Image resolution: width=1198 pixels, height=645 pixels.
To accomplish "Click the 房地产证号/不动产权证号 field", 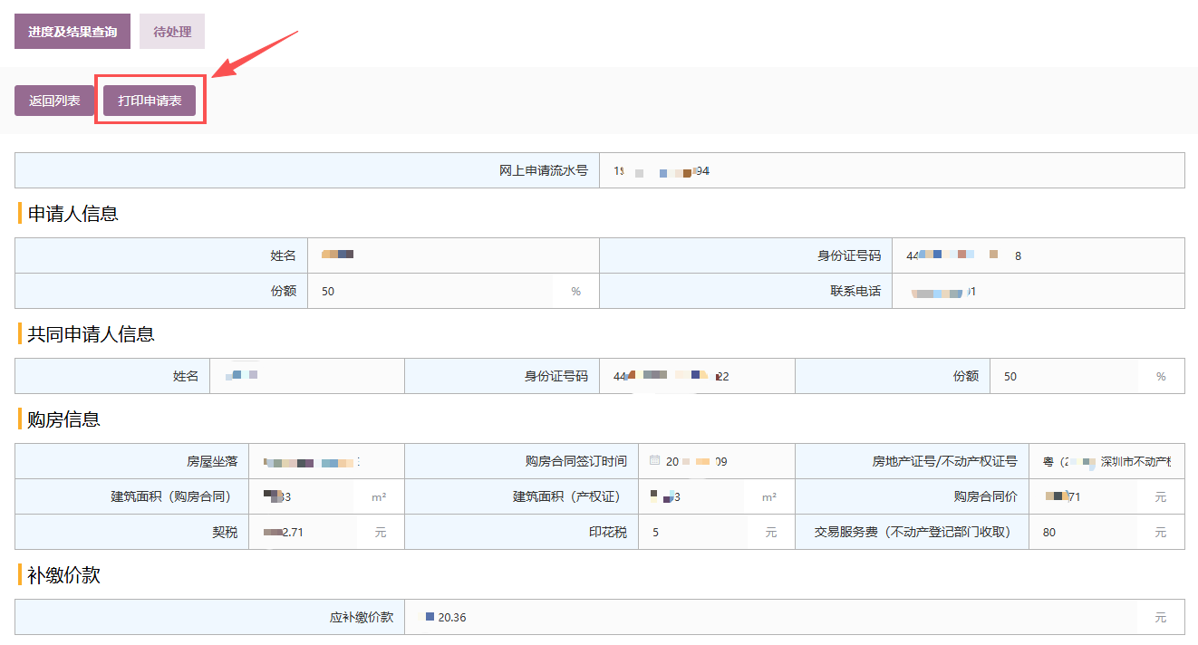I will (1106, 461).
